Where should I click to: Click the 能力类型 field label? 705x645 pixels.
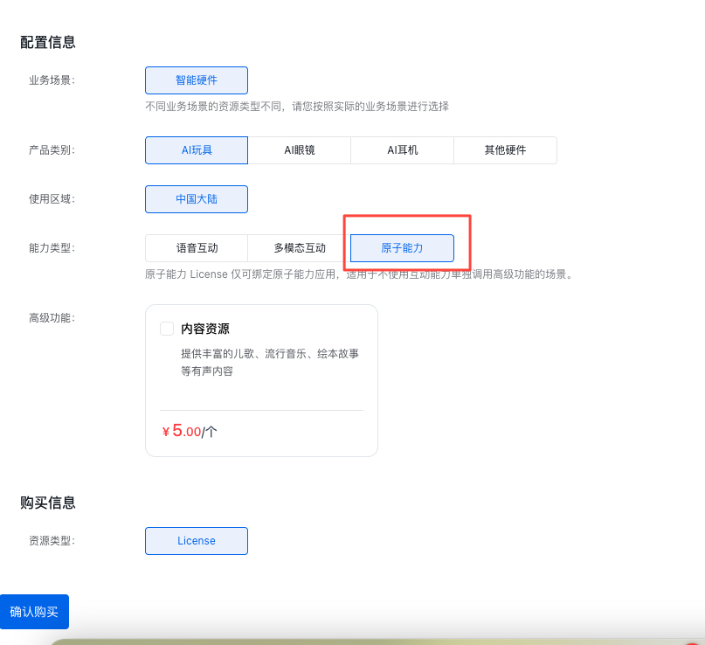(52, 248)
